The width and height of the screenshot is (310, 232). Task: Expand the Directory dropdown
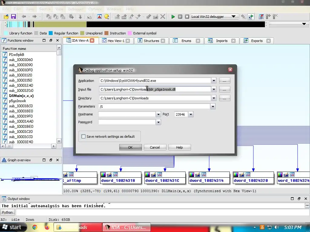tap(213, 98)
